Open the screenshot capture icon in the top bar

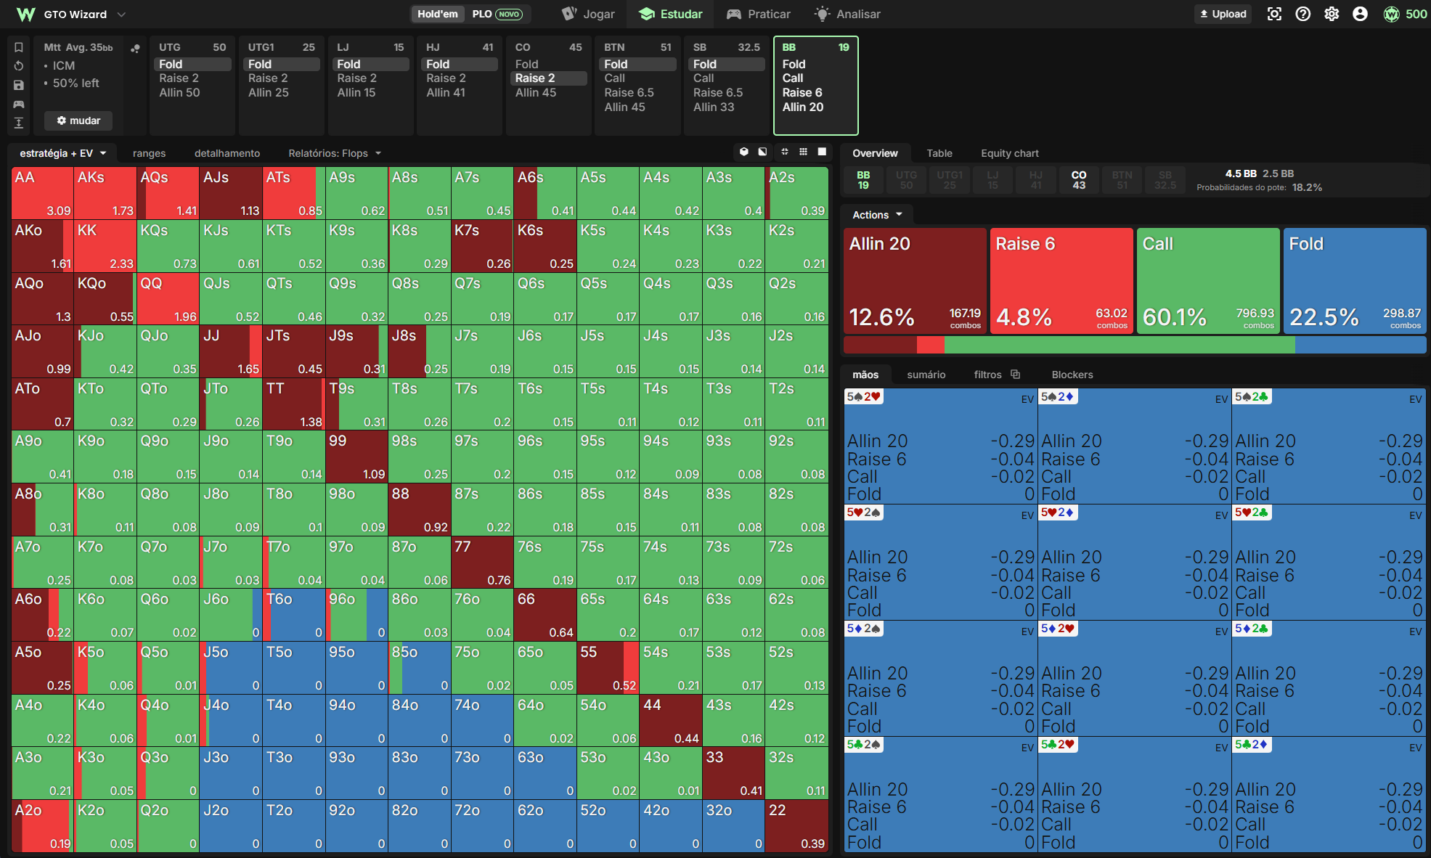coord(1274,14)
